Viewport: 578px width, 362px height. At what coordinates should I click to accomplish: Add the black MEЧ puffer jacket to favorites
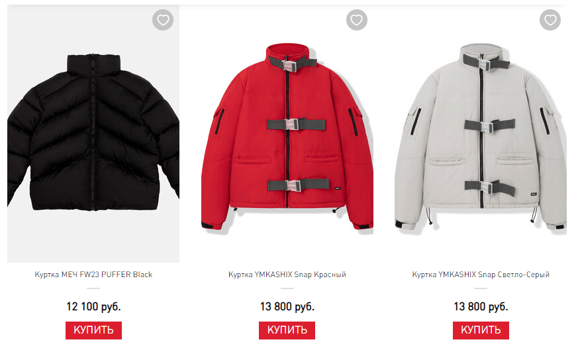pos(163,19)
